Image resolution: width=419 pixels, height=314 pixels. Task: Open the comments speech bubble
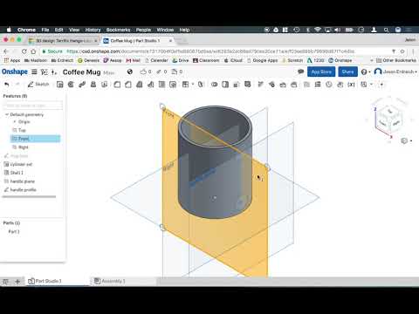tap(301, 72)
